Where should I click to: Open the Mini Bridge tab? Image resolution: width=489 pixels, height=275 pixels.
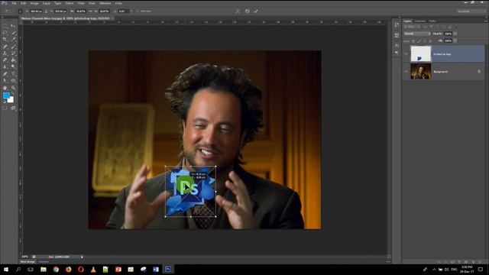[x=28, y=262]
